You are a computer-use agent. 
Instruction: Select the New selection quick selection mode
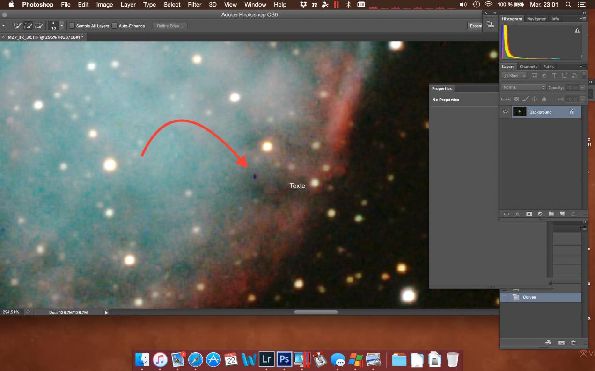(x=18, y=26)
